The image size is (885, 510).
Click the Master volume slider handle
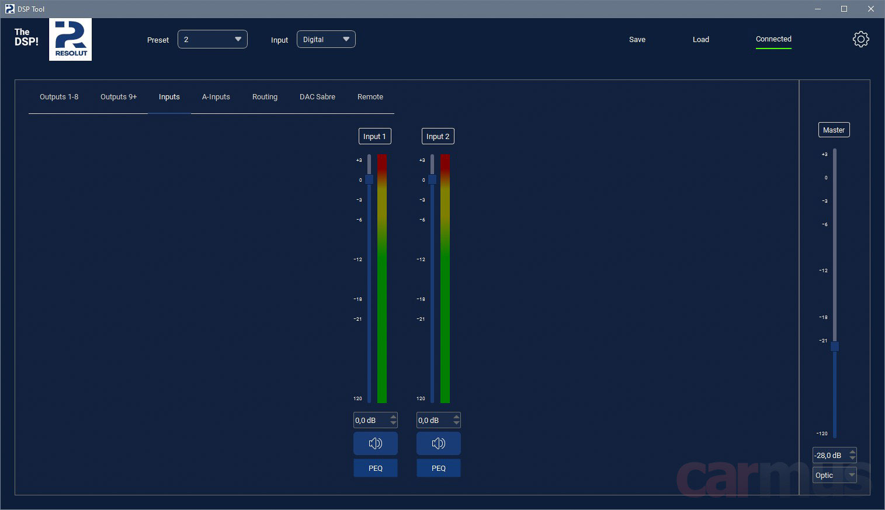tap(835, 346)
